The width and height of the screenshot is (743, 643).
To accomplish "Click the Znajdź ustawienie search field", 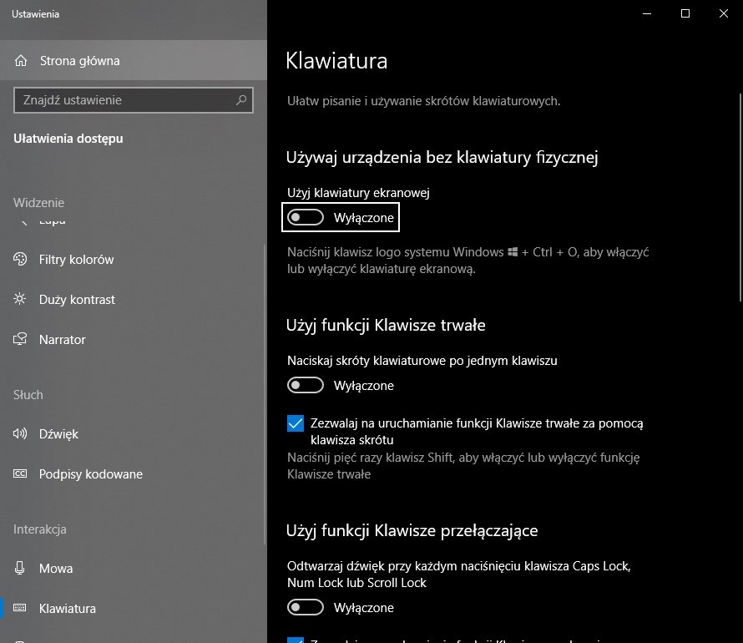I will pyautogui.click(x=133, y=100).
